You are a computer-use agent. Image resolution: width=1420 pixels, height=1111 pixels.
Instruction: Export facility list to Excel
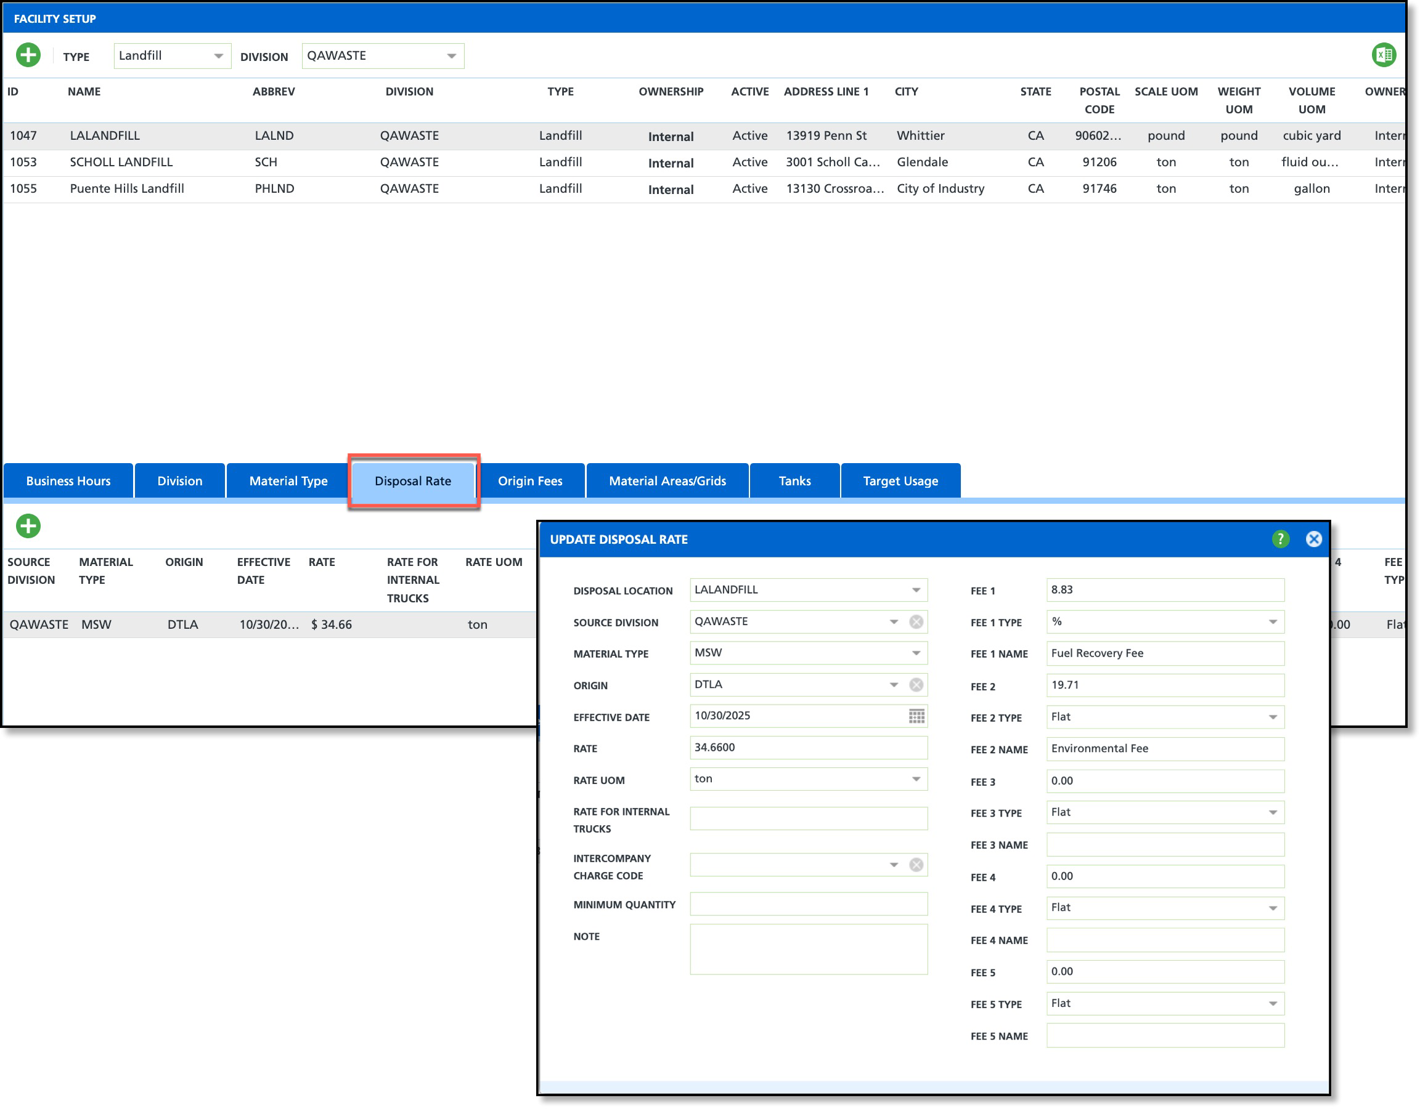click(1384, 55)
